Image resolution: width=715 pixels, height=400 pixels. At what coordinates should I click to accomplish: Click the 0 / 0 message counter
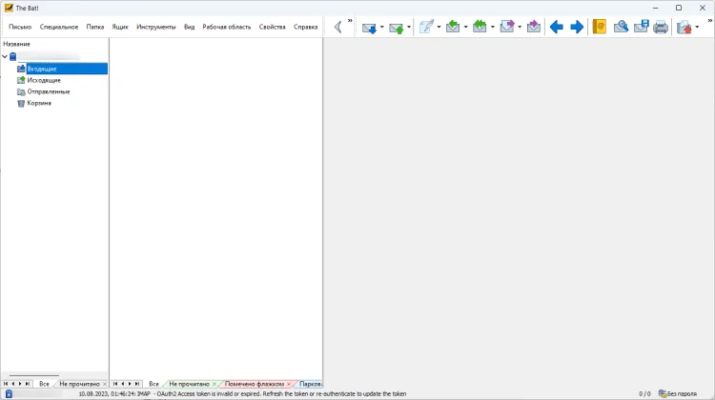644,393
